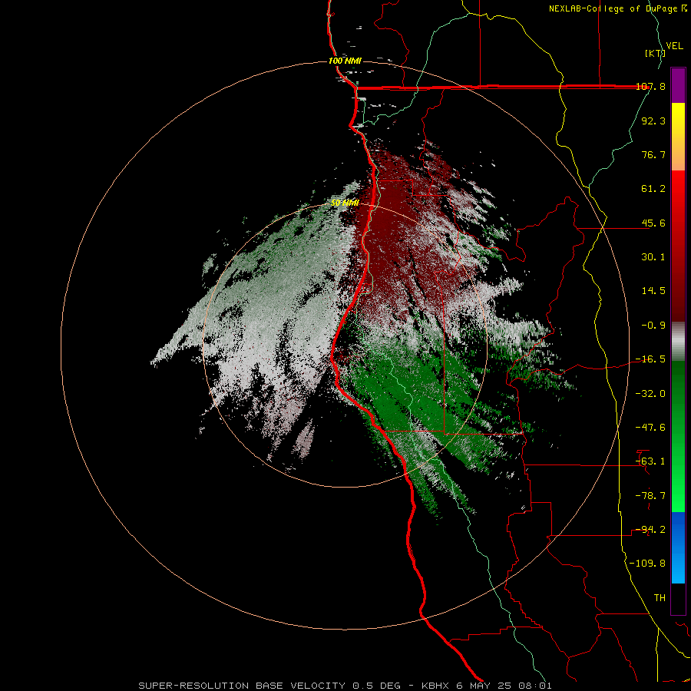691x691 pixels.
Task: Click the -78.7 value on the velocity scale
Action: [650, 495]
